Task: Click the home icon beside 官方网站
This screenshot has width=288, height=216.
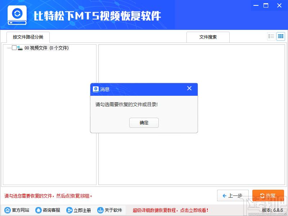Action: (8, 210)
